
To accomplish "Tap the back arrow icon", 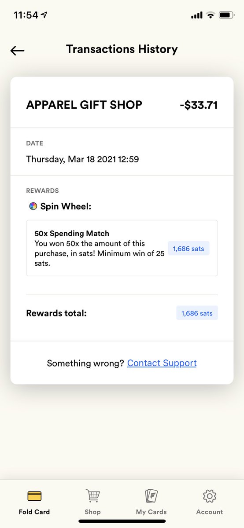I will pyautogui.click(x=17, y=51).
